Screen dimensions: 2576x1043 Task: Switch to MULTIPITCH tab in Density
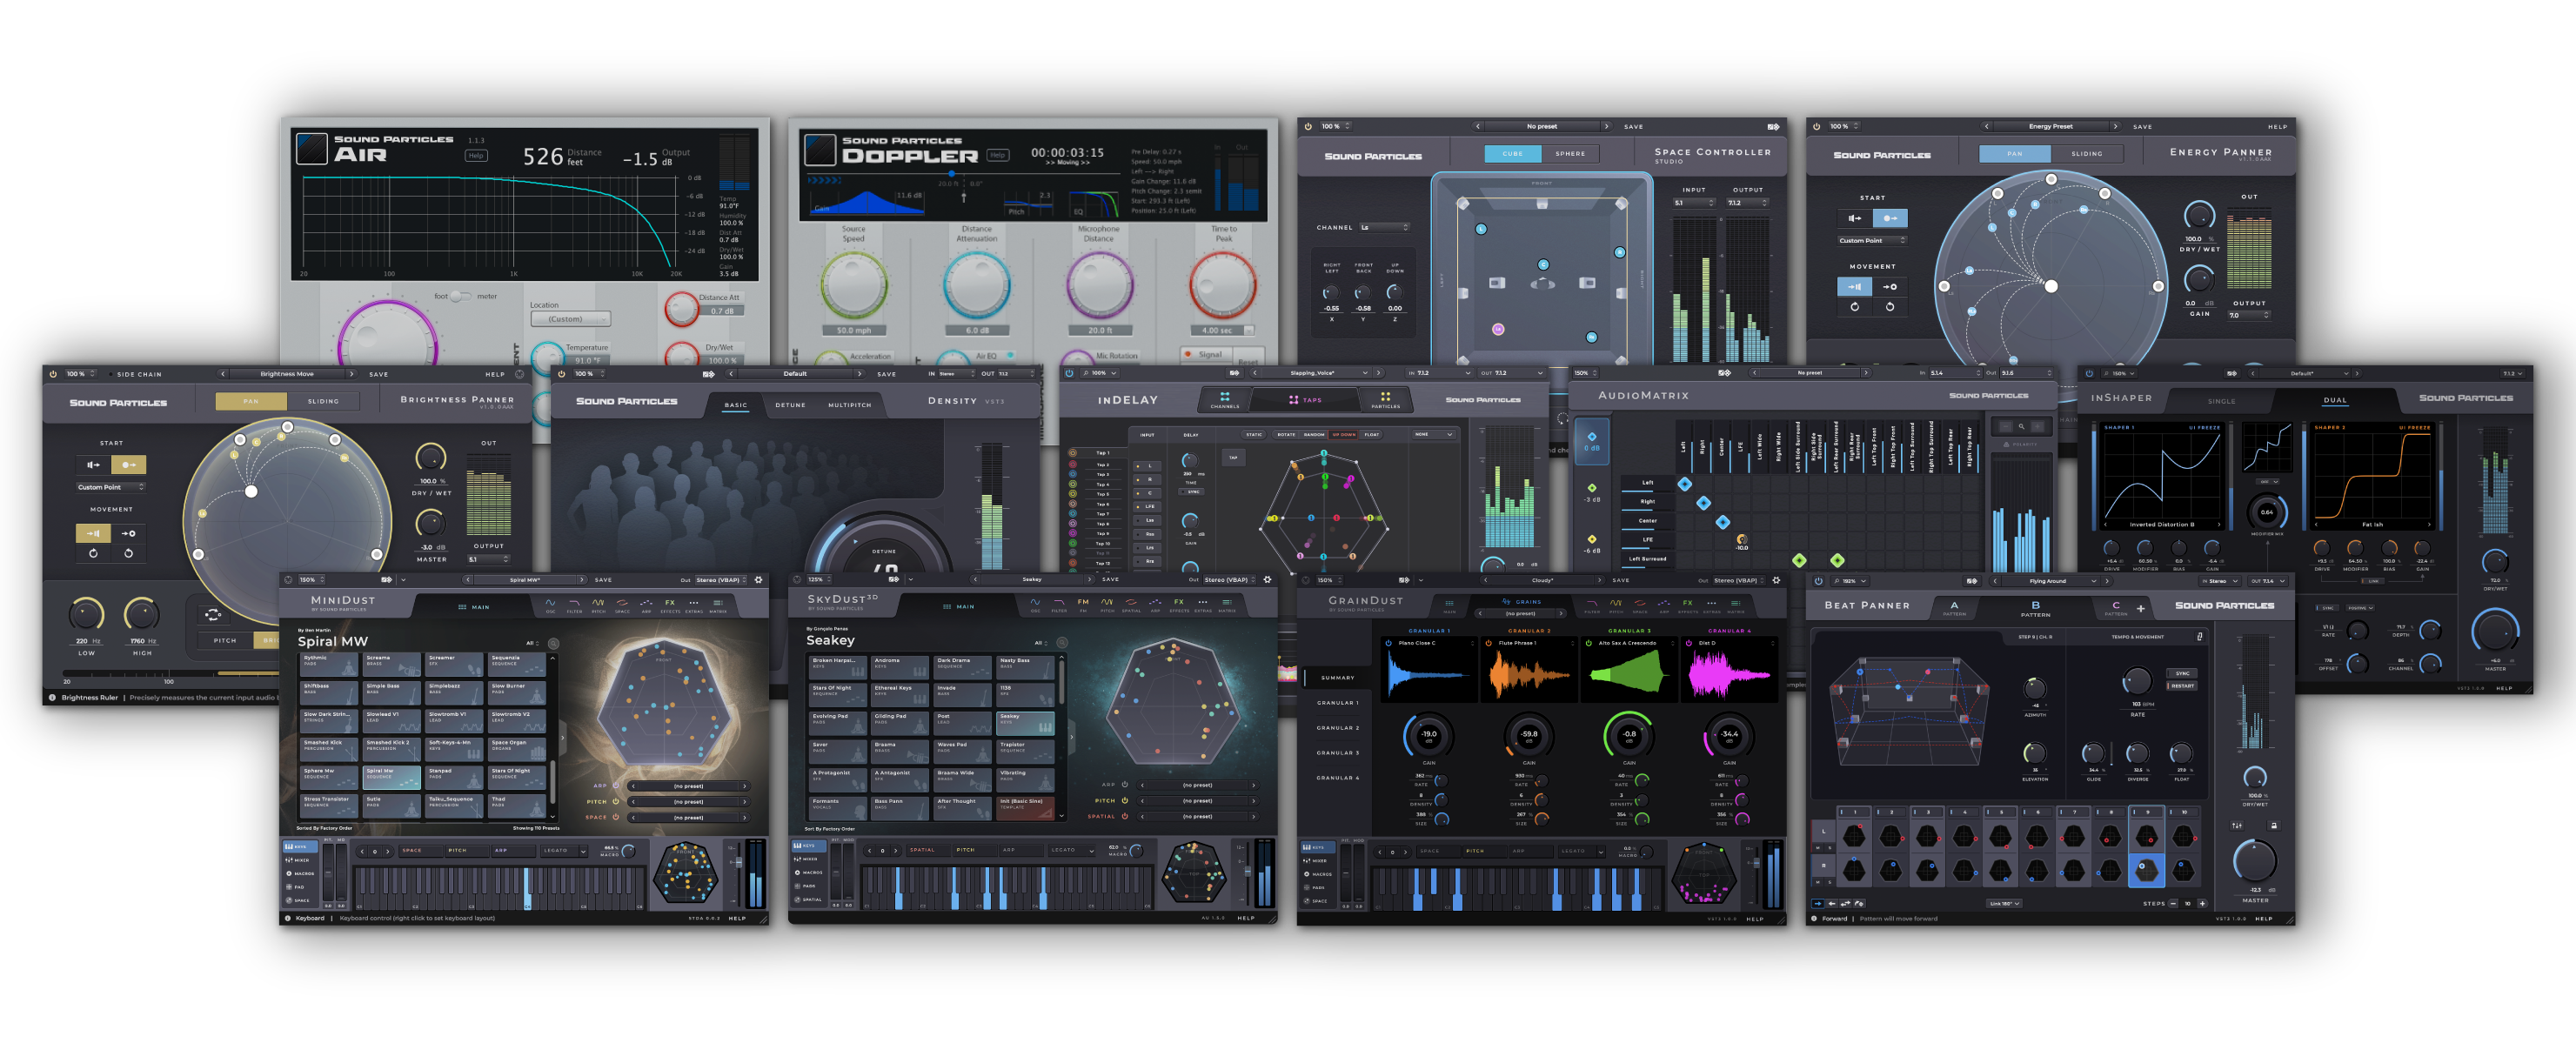(849, 405)
